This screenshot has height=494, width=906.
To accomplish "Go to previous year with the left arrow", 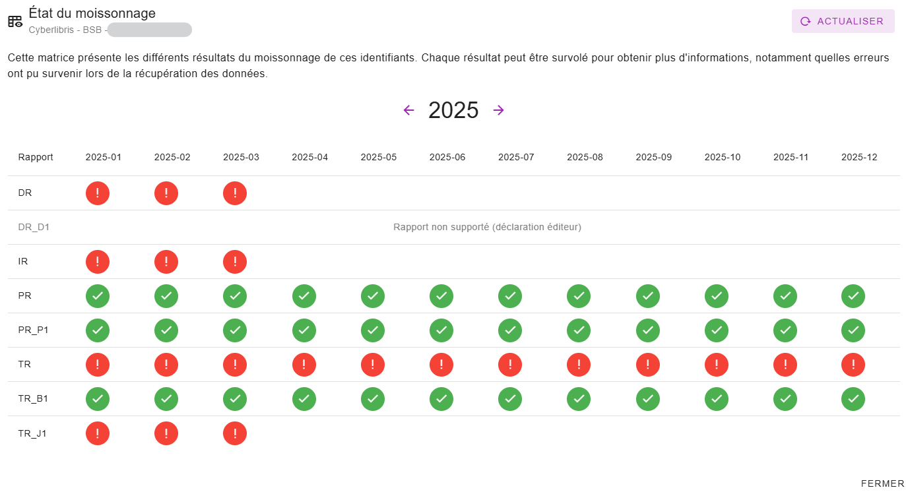I will pos(409,110).
